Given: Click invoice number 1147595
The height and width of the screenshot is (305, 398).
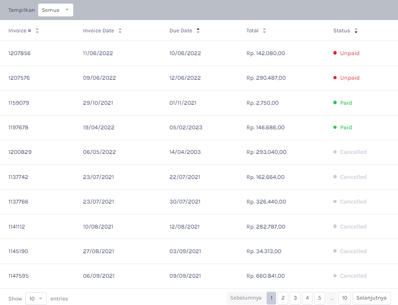Looking at the screenshot, I should [19, 276].
